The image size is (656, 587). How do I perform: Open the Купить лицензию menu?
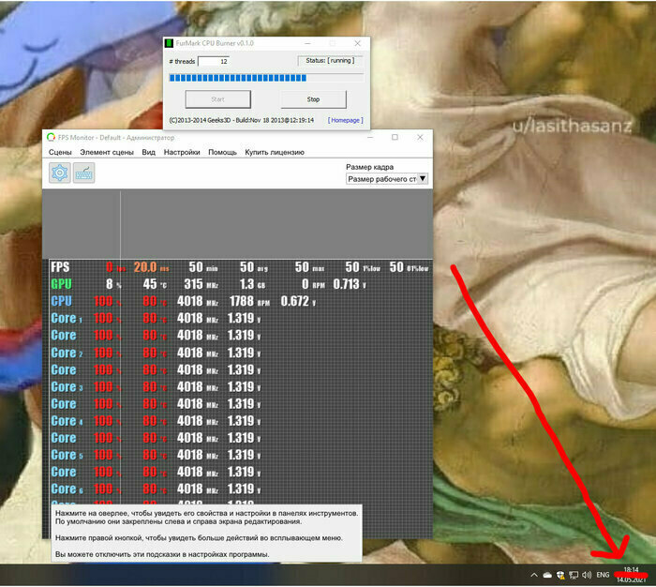click(x=275, y=153)
